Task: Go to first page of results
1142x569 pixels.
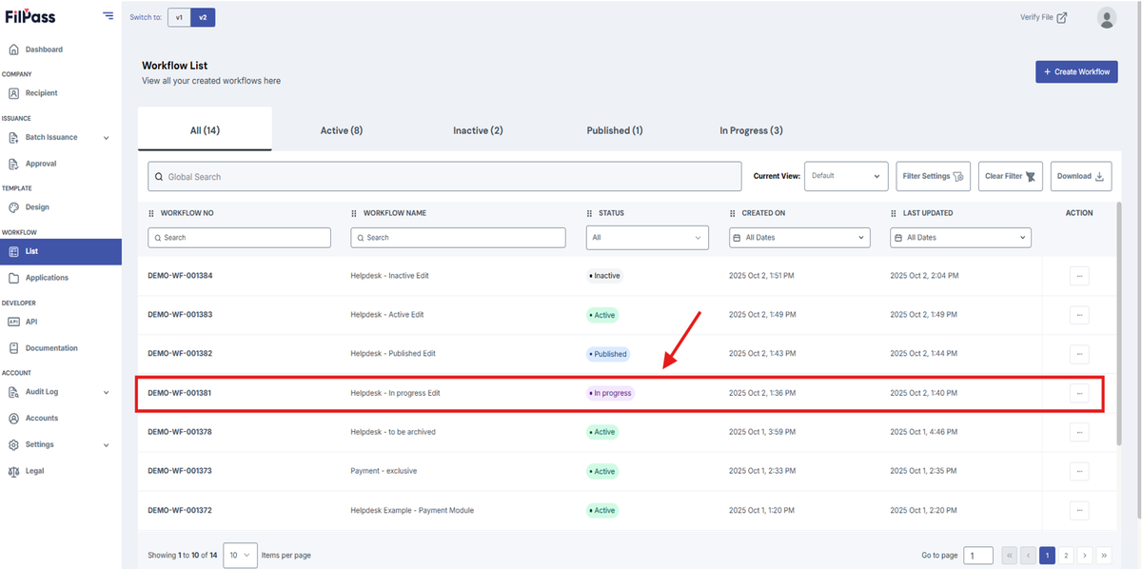Action: pyautogui.click(x=1009, y=555)
